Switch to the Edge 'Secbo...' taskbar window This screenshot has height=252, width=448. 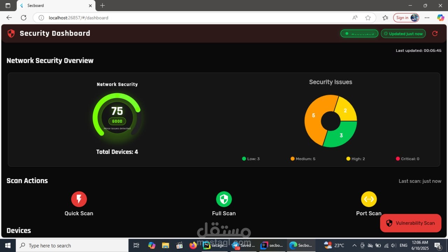301,245
